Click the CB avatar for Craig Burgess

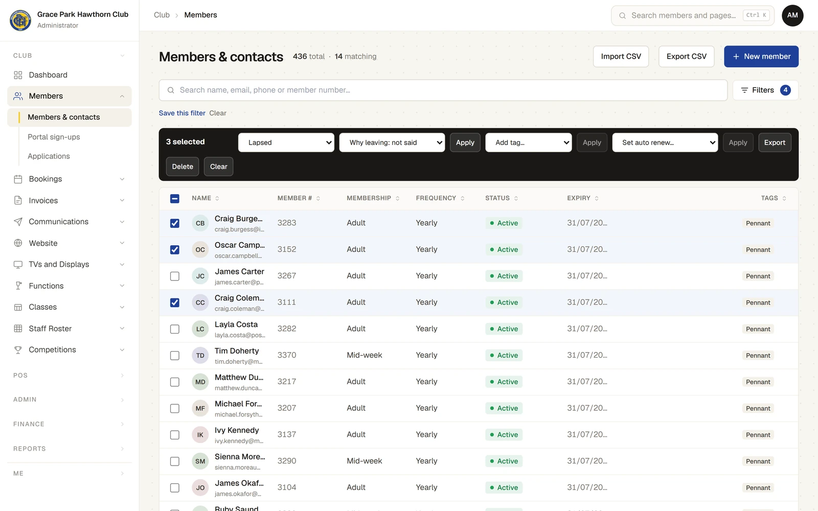tap(200, 223)
